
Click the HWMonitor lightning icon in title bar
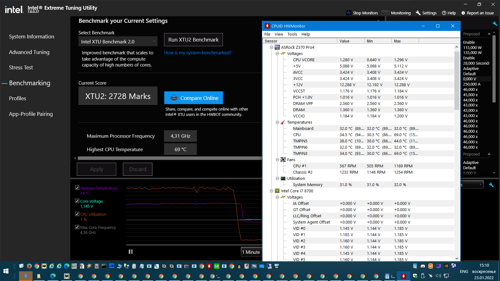point(267,26)
